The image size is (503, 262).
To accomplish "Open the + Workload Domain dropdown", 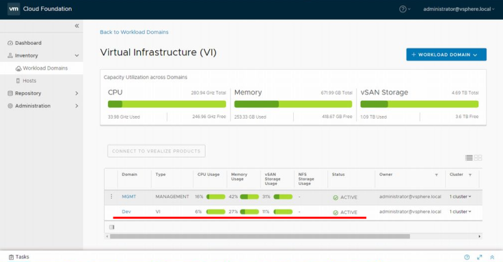I will (x=446, y=55).
